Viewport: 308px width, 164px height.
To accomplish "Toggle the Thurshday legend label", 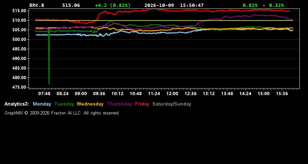I will [x=120, y=104].
